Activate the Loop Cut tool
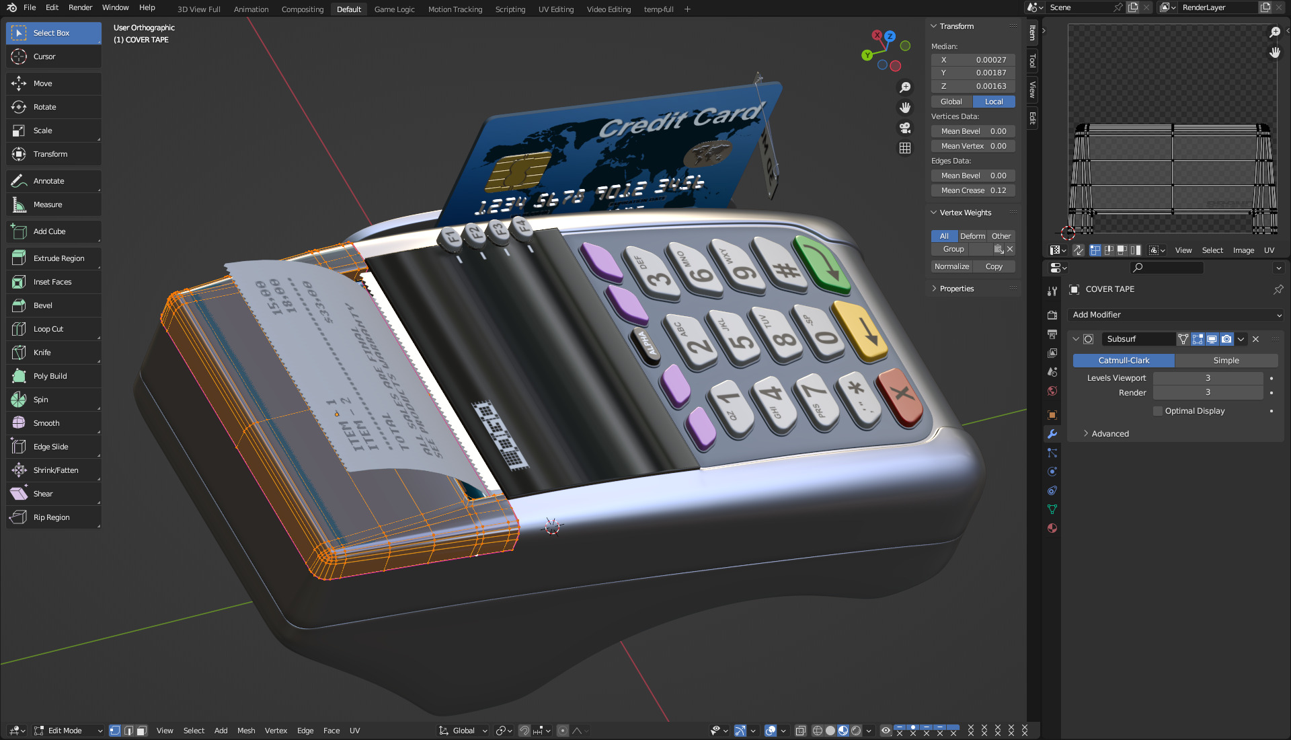This screenshot has height=740, width=1291. 54,329
